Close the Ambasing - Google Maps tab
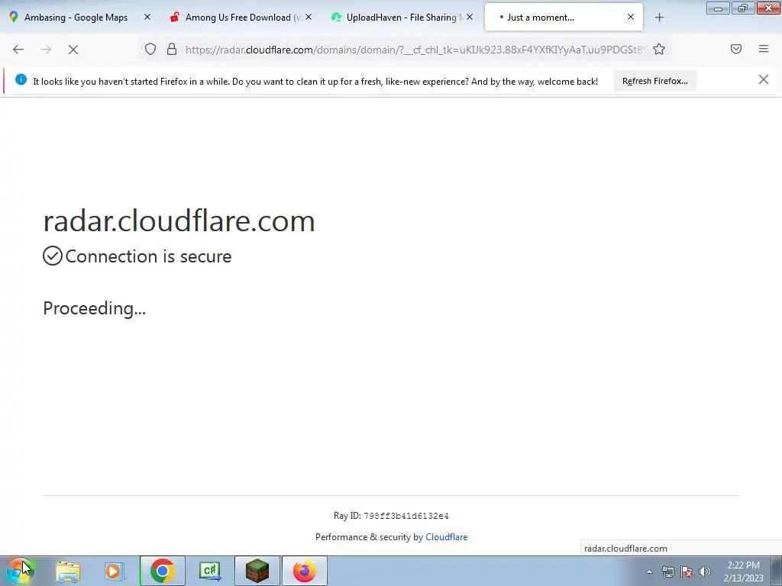The image size is (782, 586). click(x=147, y=18)
